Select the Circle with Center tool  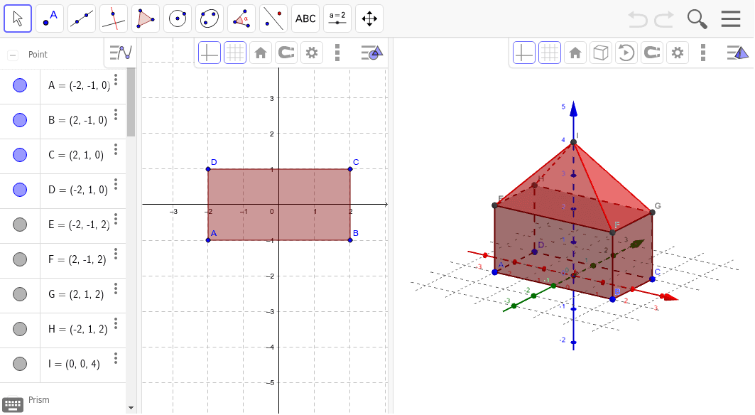(177, 18)
